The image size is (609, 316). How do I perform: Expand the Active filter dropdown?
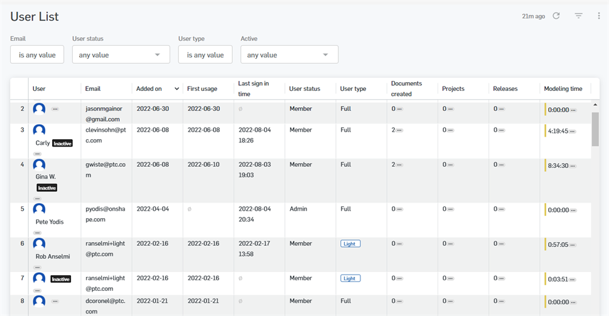pos(289,55)
